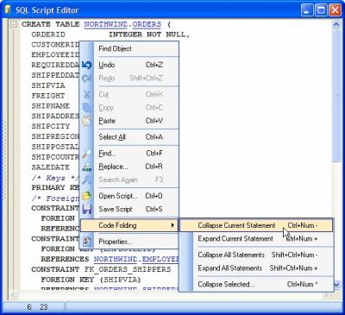
Task: Click the vertical scrollbar thumb
Action: (x=336, y=96)
